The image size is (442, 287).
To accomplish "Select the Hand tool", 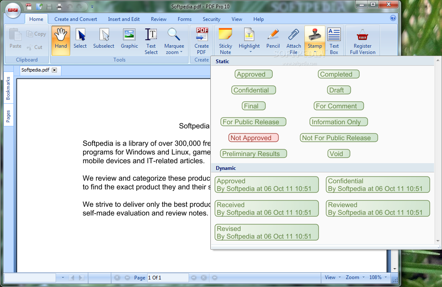I will pos(61,40).
